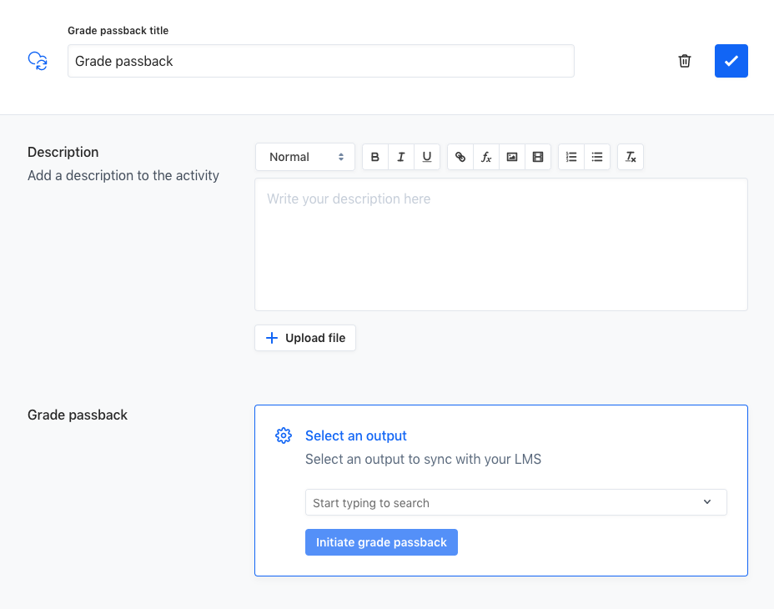Insert a video into the description
Image resolution: width=774 pixels, height=609 pixels.
click(x=537, y=156)
